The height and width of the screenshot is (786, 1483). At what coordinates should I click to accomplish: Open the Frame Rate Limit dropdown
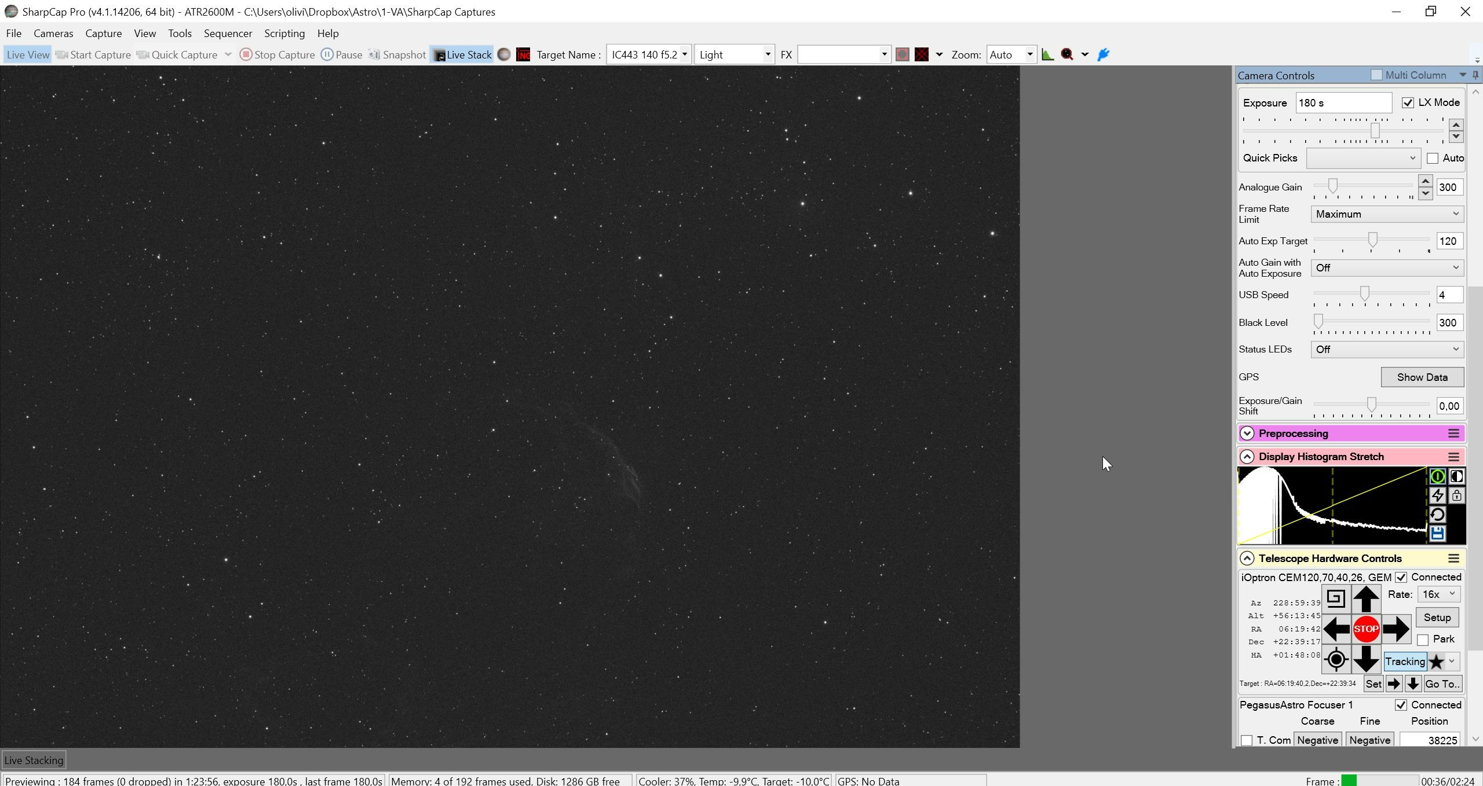[1387, 214]
